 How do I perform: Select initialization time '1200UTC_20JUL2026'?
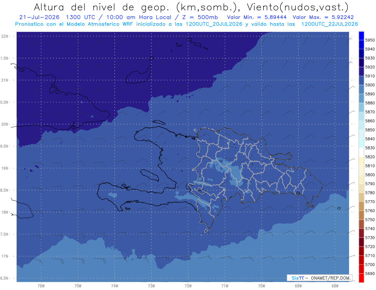(x=214, y=24)
